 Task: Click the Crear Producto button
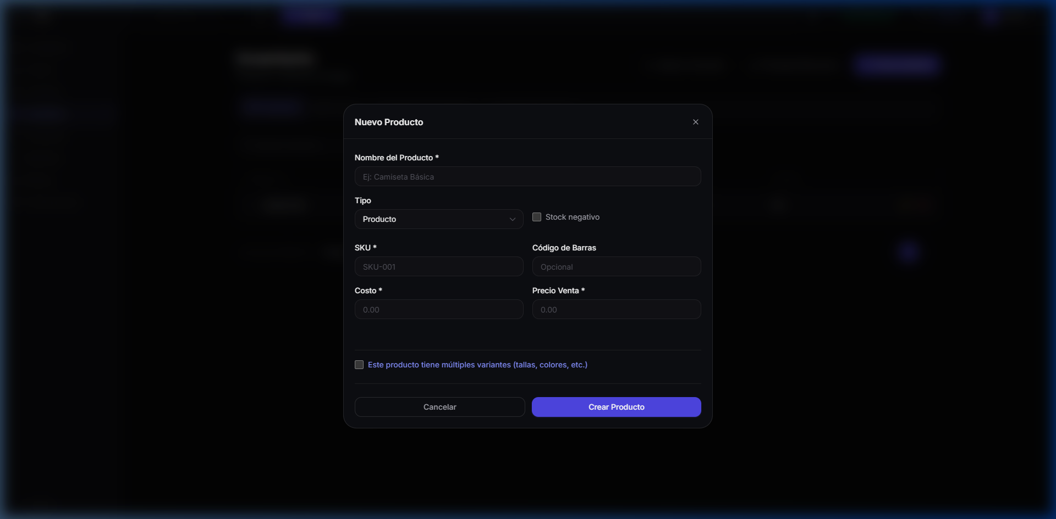click(616, 407)
